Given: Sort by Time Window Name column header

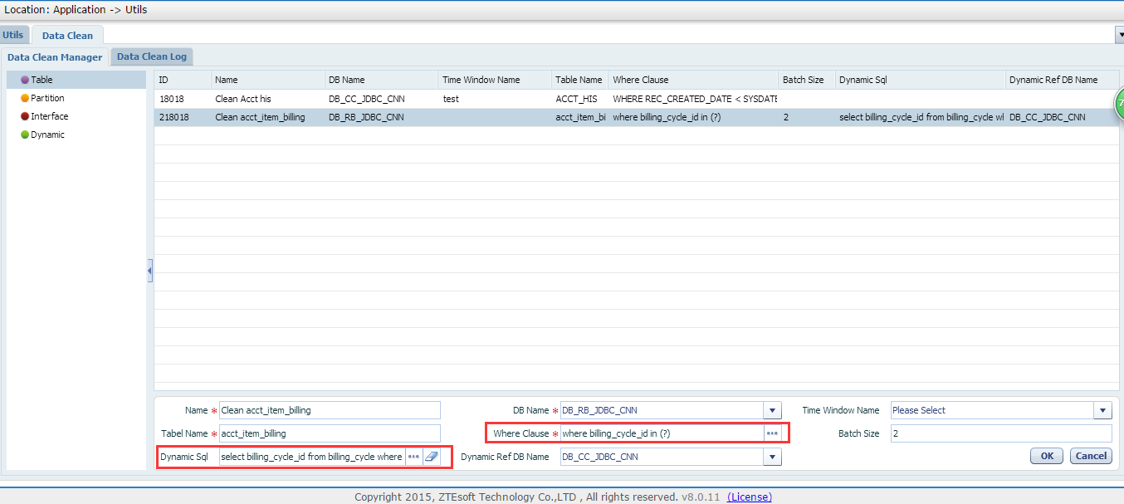Looking at the screenshot, I should point(496,80).
